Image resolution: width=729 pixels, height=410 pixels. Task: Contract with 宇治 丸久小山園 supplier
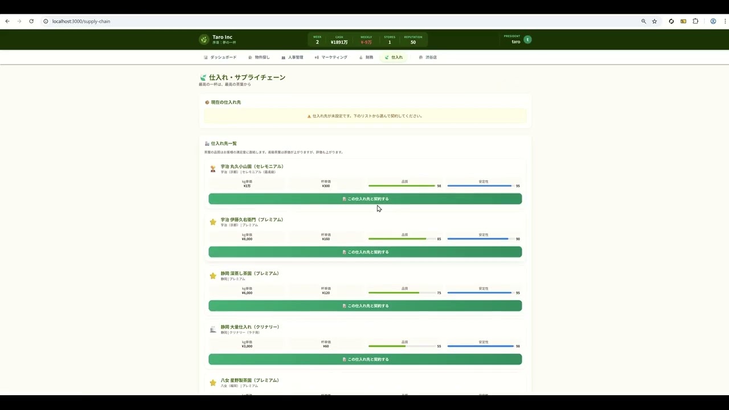point(365,199)
